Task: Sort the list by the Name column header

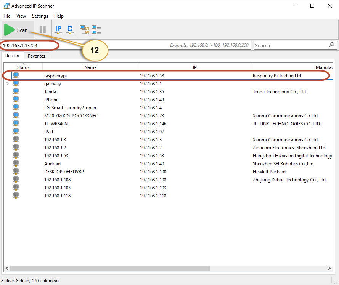Action: pyautogui.click(x=90, y=67)
